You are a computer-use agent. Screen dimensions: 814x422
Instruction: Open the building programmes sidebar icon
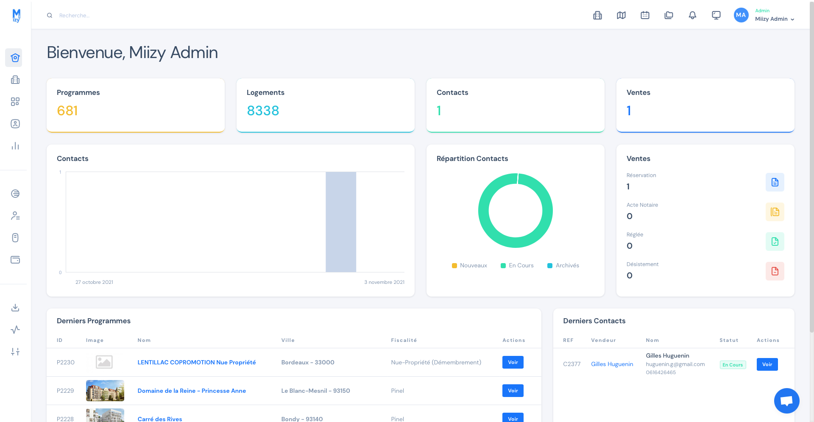point(15,80)
